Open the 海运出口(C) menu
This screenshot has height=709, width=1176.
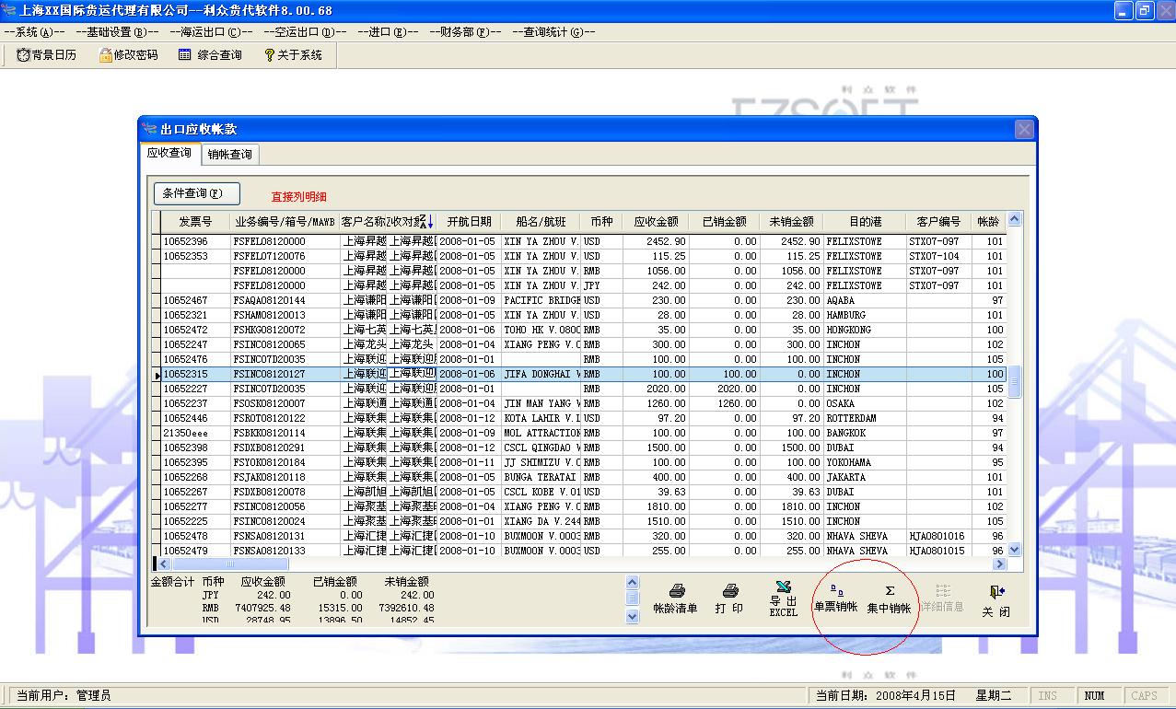coord(211,31)
